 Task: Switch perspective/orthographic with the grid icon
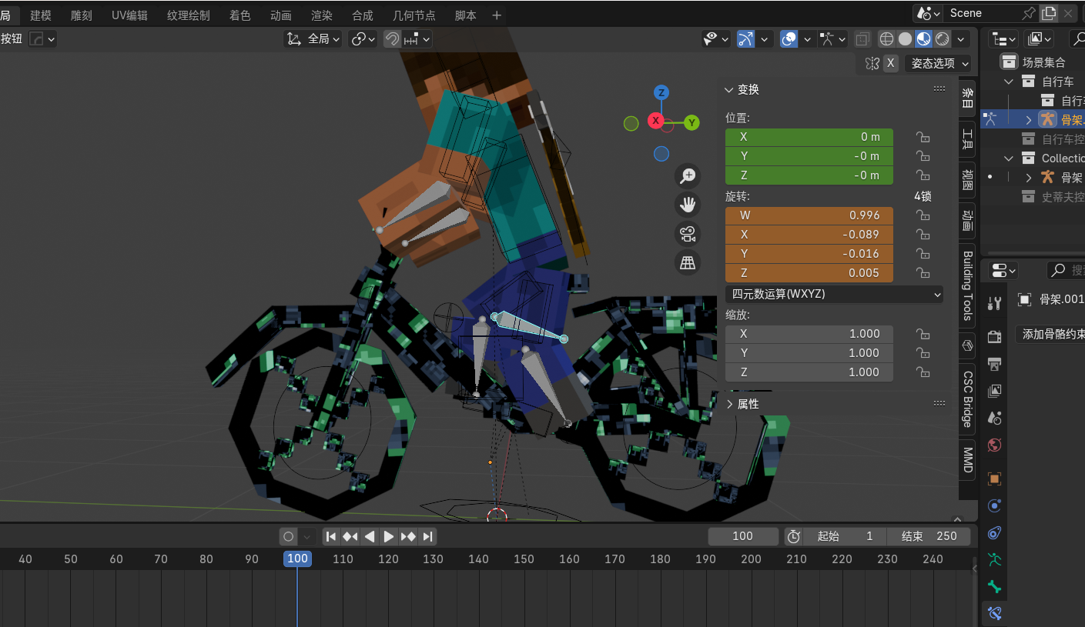688,263
